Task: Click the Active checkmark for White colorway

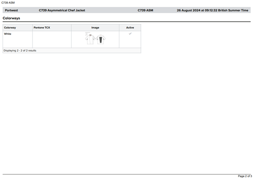Action: 130,34
